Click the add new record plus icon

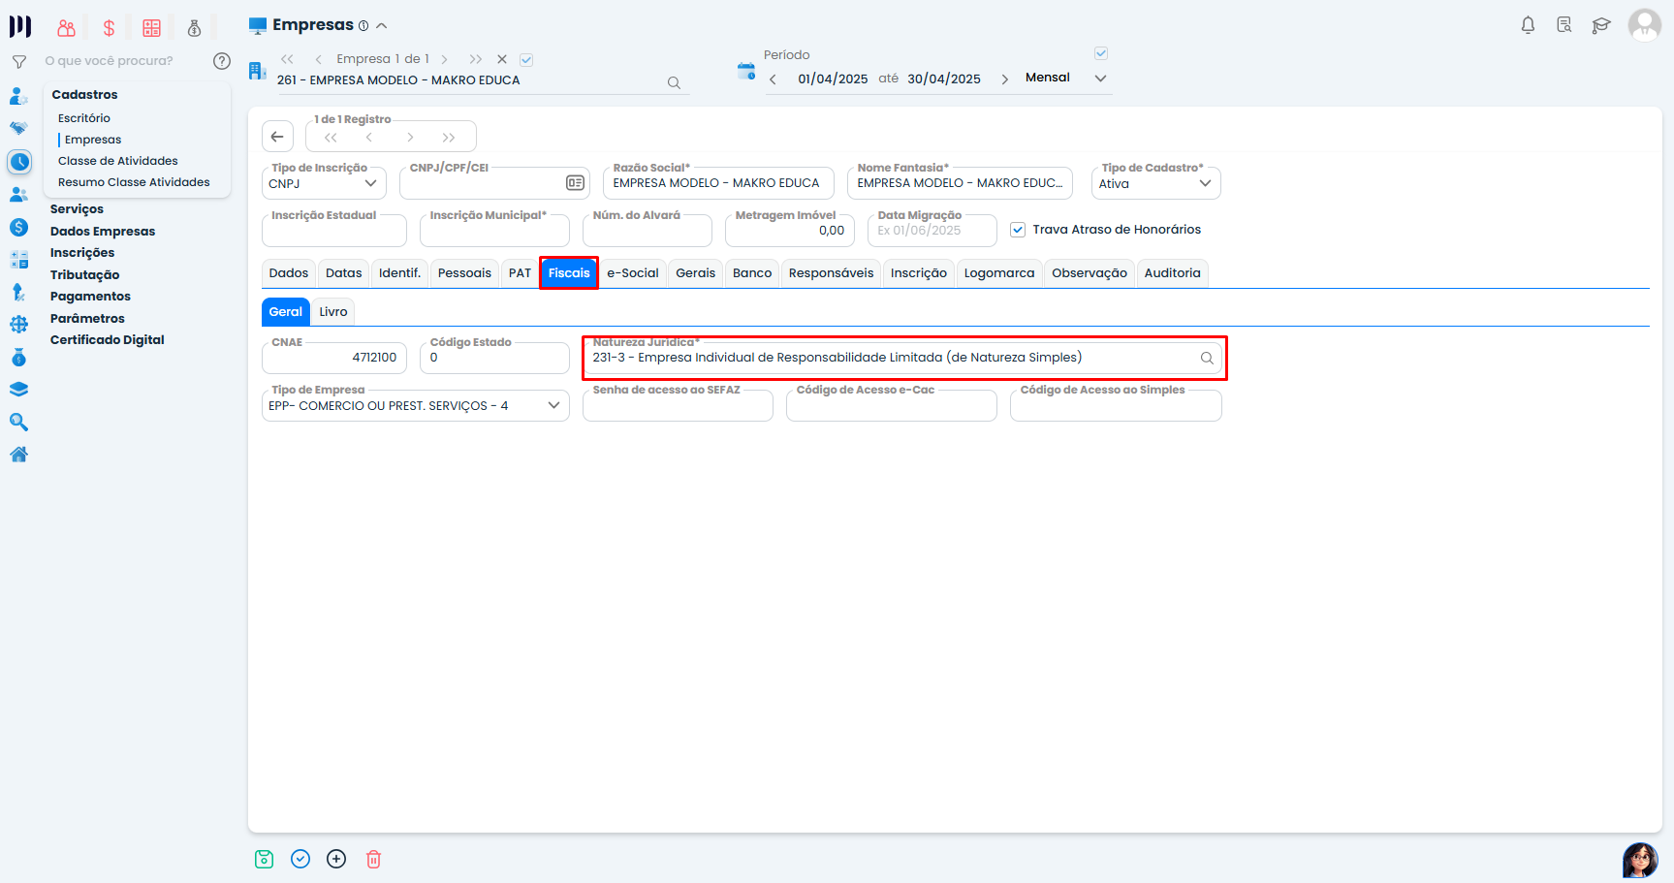(x=336, y=859)
